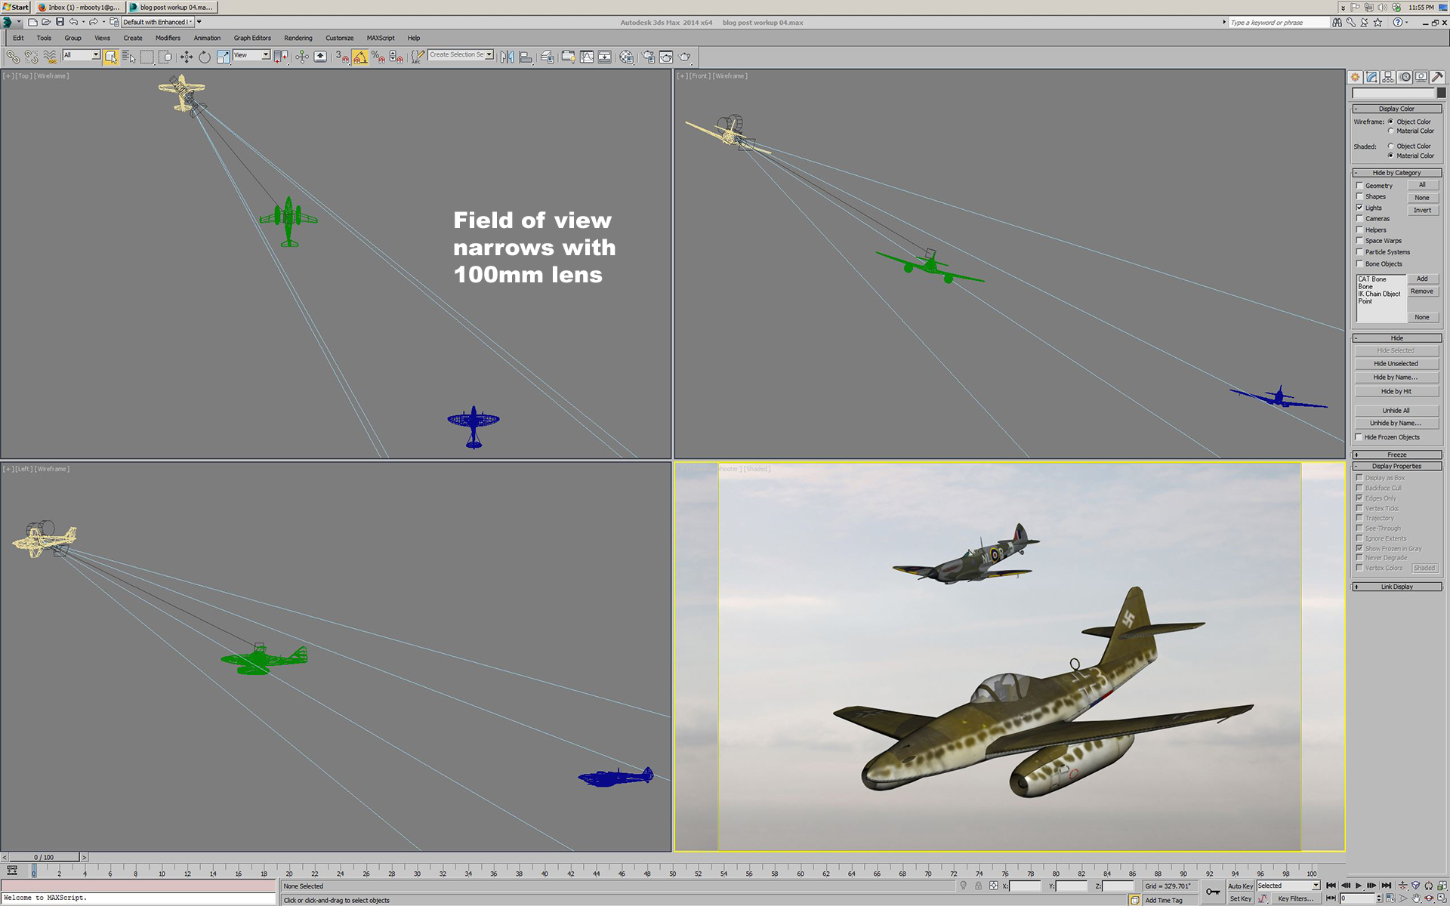Open the selection filter All dropdown
Image resolution: width=1450 pixels, height=906 pixels.
[x=96, y=55]
